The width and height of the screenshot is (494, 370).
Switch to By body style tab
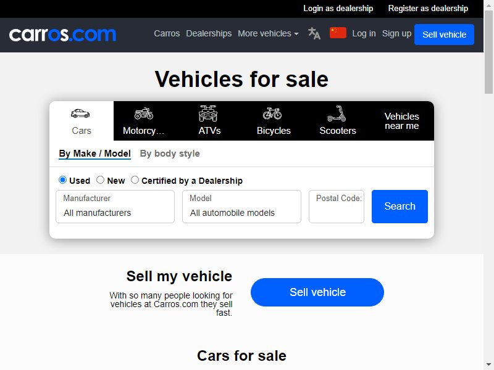coord(170,154)
